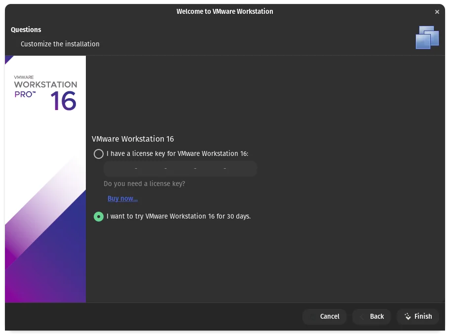Click the filled green trial radio button

click(x=99, y=216)
